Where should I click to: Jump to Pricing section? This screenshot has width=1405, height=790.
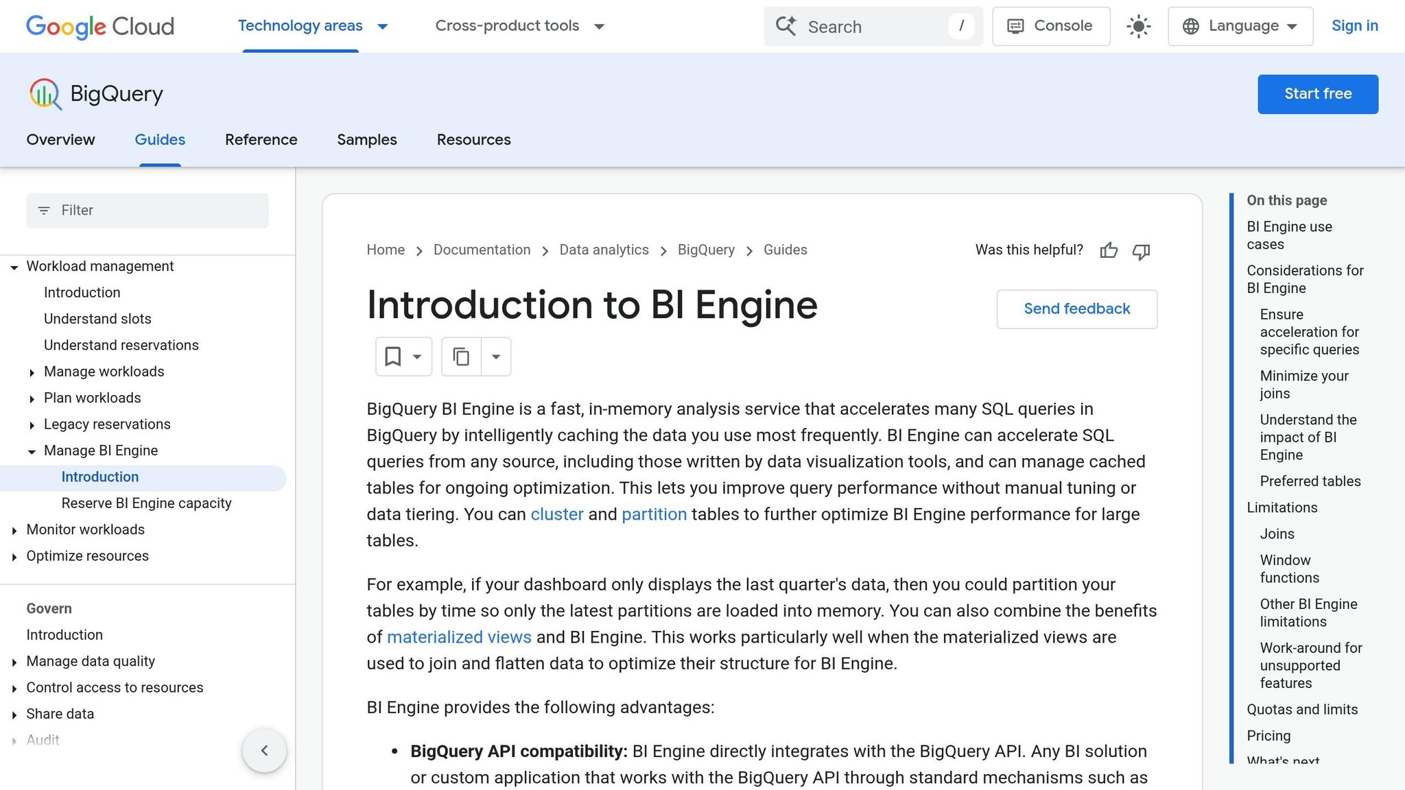1268,736
